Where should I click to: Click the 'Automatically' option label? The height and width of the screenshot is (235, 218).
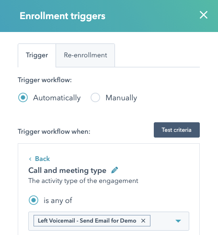tap(57, 98)
